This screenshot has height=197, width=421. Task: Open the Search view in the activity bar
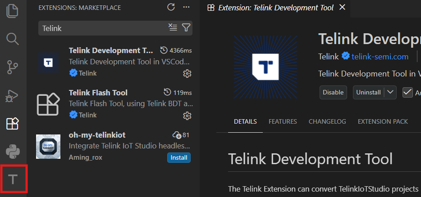click(x=12, y=39)
